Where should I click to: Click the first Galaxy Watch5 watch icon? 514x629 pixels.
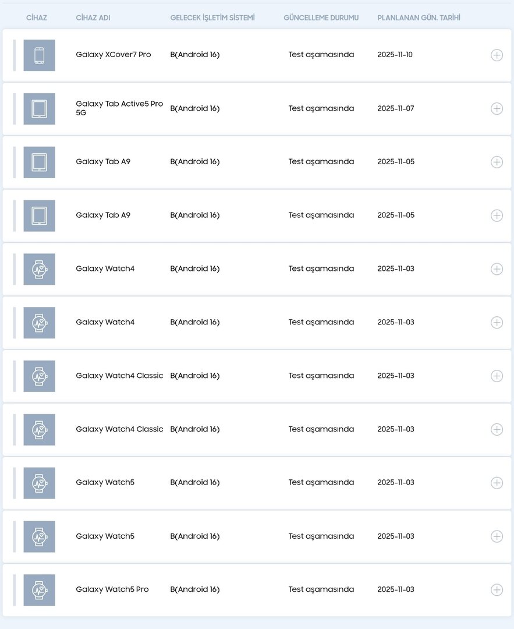[x=39, y=483]
